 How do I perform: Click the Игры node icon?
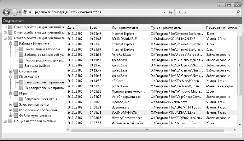pos(16,93)
